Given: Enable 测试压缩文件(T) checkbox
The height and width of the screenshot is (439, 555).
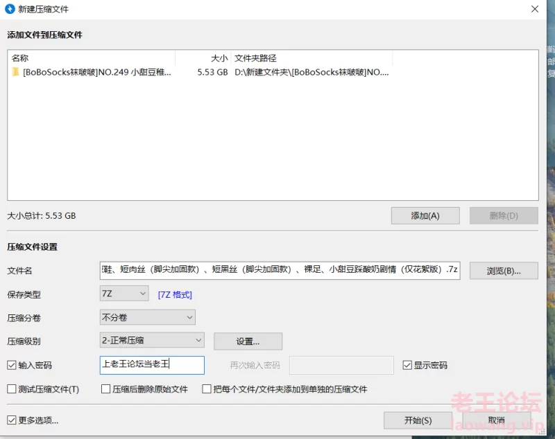Looking at the screenshot, I should (x=12, y=389).
